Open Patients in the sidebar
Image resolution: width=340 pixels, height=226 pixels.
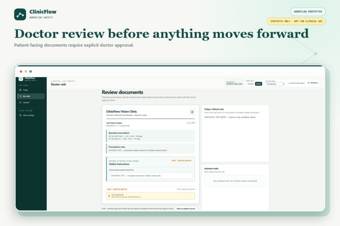point(31,103)
